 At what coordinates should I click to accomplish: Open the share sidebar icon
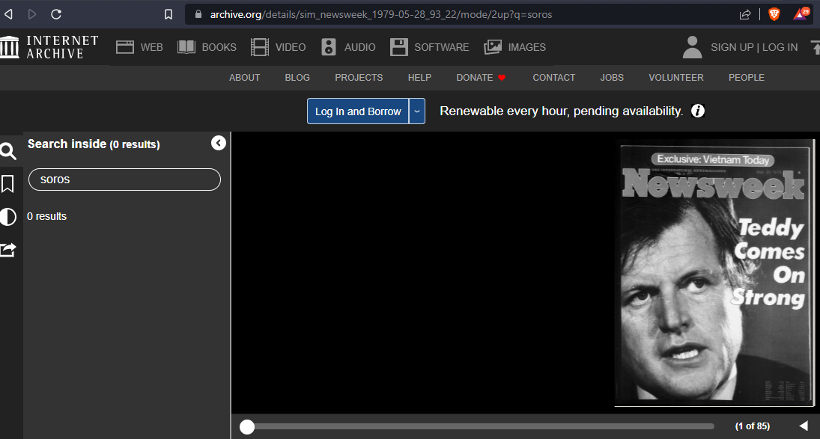tap(7, 250)
